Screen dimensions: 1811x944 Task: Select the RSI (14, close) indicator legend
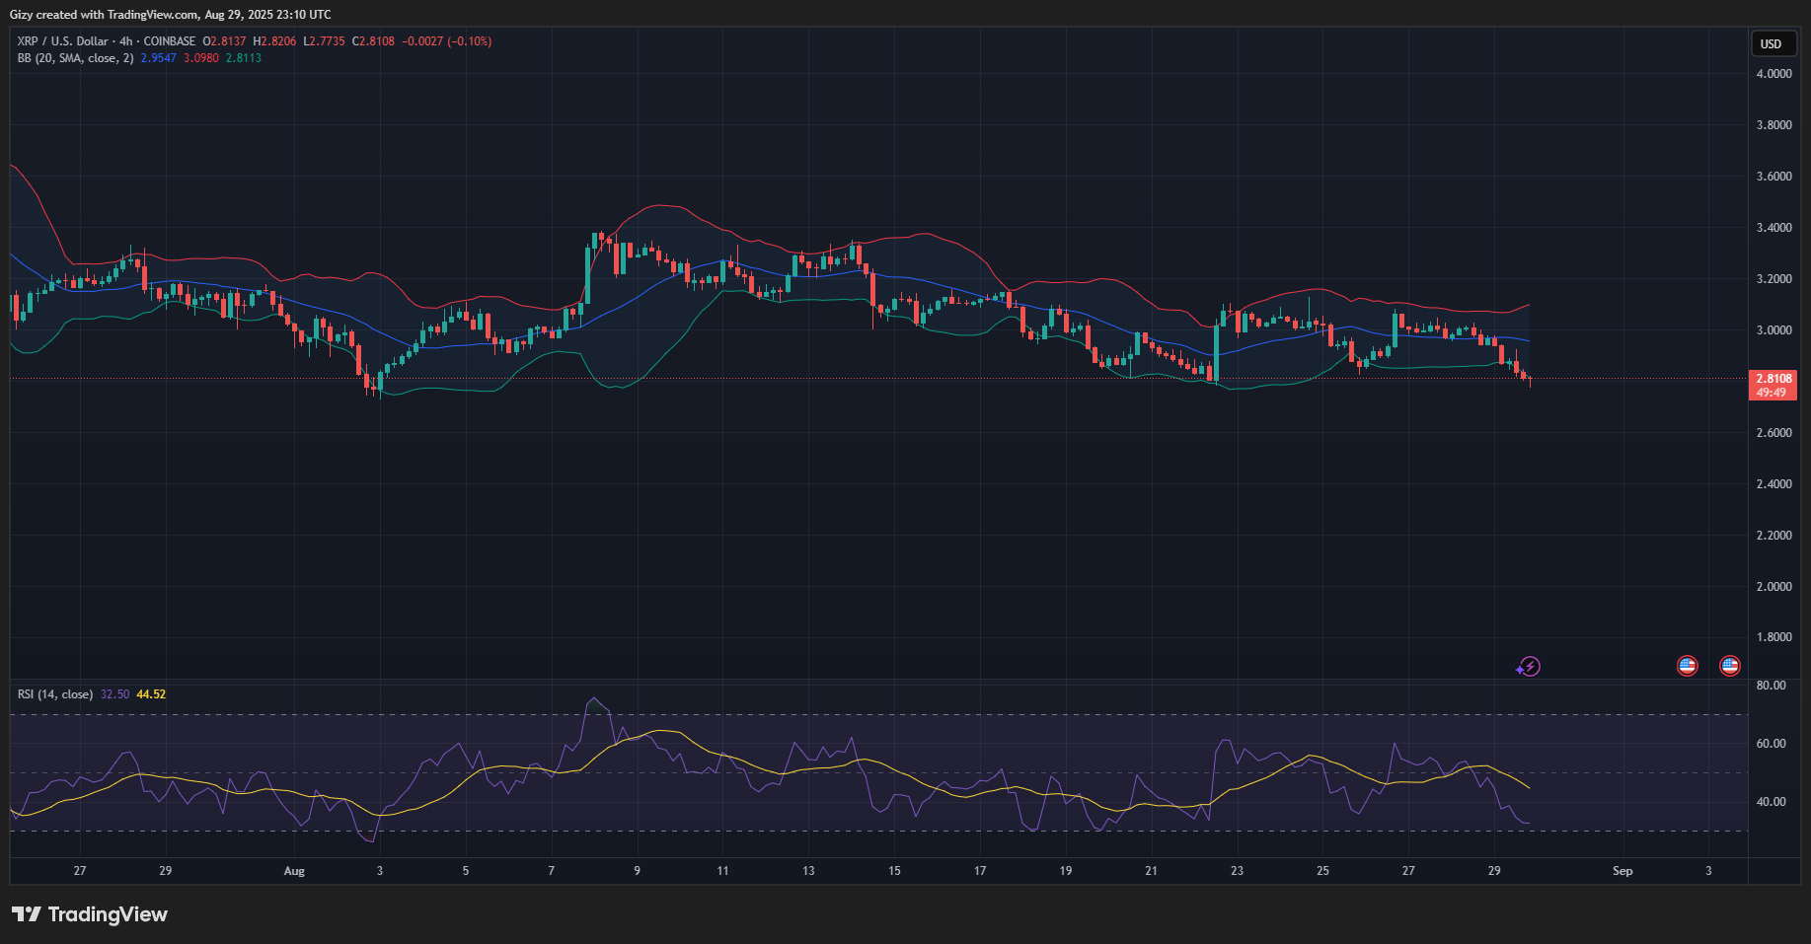[x=55, y=694]
